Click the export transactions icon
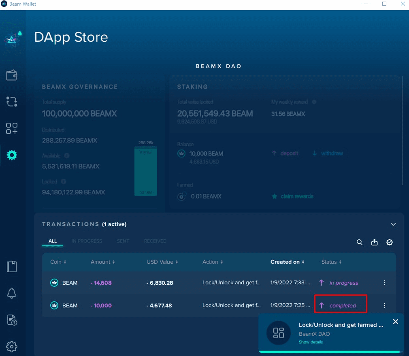Viewport: 409px width, 356px height. [374, 242]
